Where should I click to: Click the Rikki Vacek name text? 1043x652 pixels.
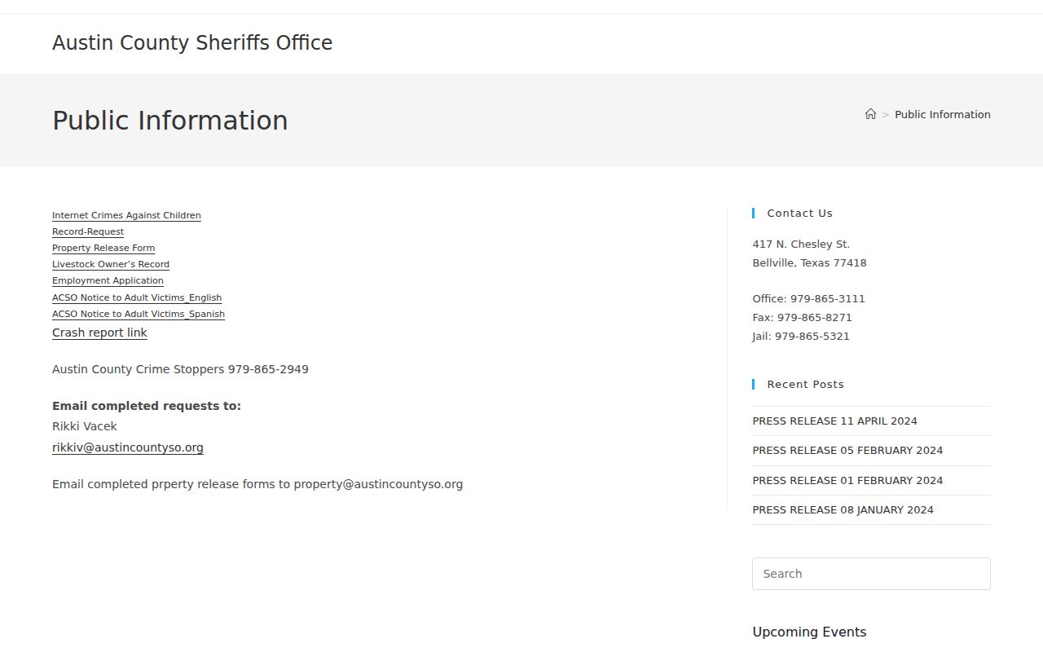85,426
